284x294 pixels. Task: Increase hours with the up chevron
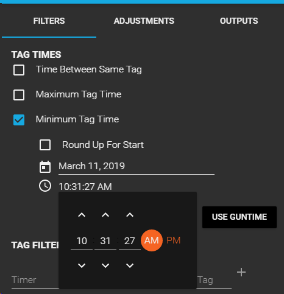click(82, 215)
